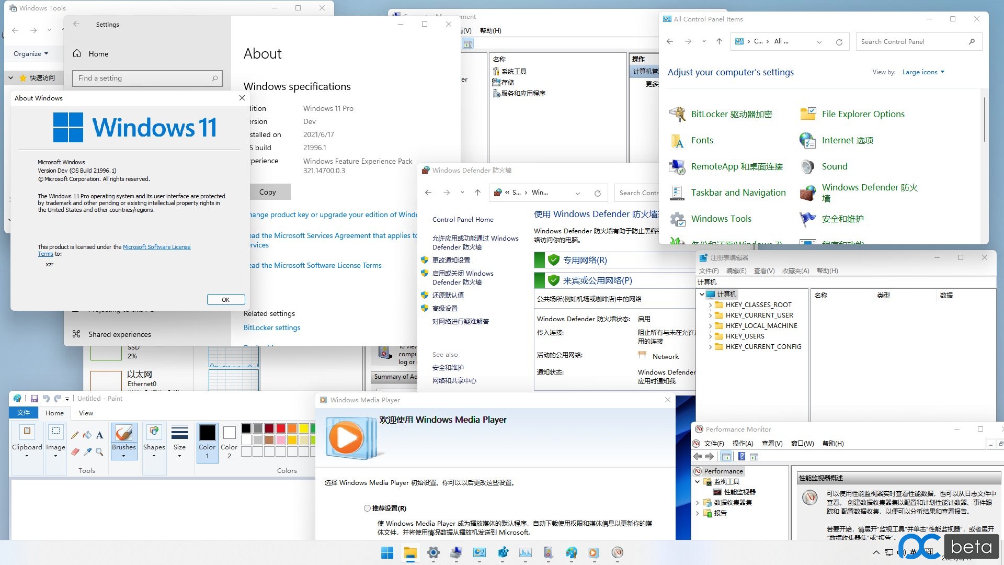Open the 编辑(E) menu in Registry Editor

pos(736,271)
